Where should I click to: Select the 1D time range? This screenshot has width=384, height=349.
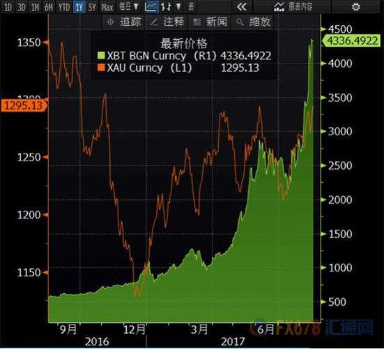[x=8, y=8]
